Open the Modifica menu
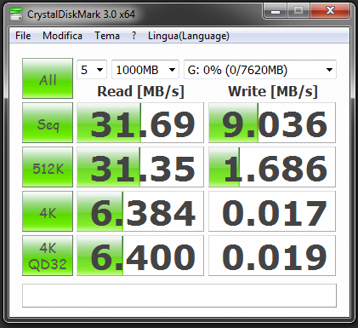Image resolution: width=358 pixels, height=328 pixels. click(x=62, y=36)
